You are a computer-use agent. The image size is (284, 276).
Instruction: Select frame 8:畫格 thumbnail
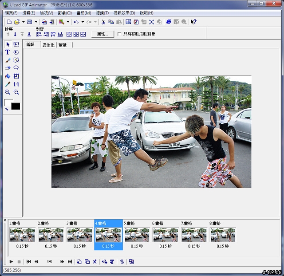click(x=223, y=235)
